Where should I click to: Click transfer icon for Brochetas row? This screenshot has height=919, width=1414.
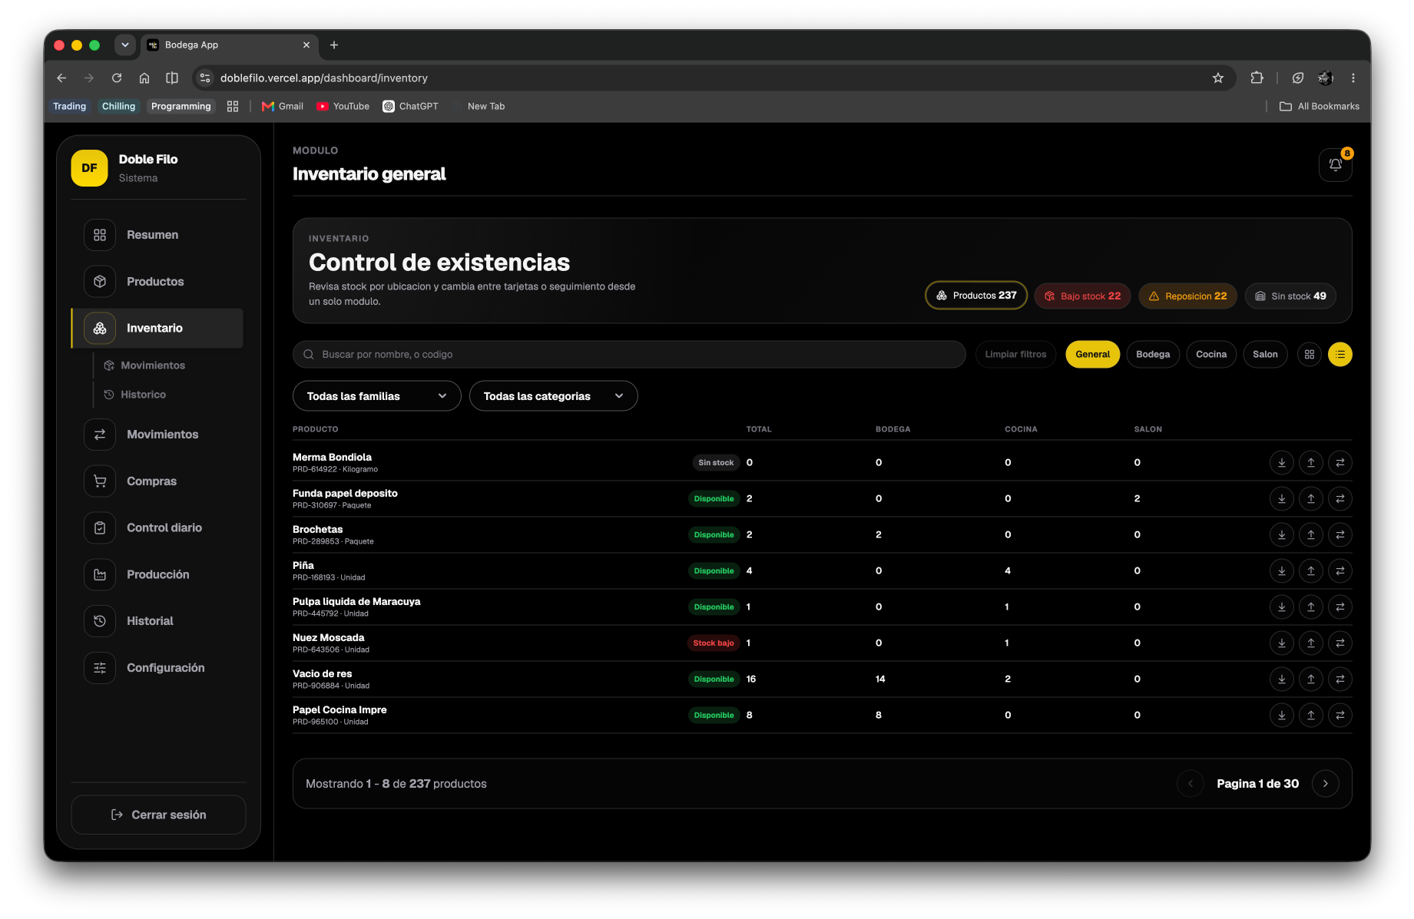(x=1340, y=535)
